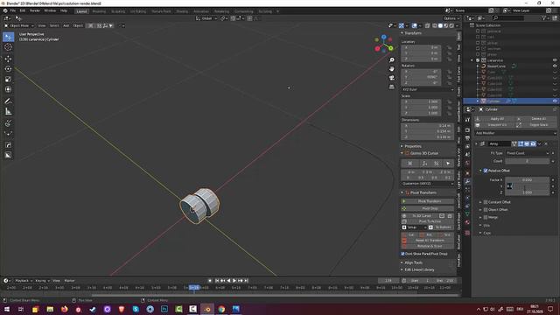This screenshot has height=315, width=560.
Task: Open the Global transform orientation dropdown
Action: tap(206, 18)
